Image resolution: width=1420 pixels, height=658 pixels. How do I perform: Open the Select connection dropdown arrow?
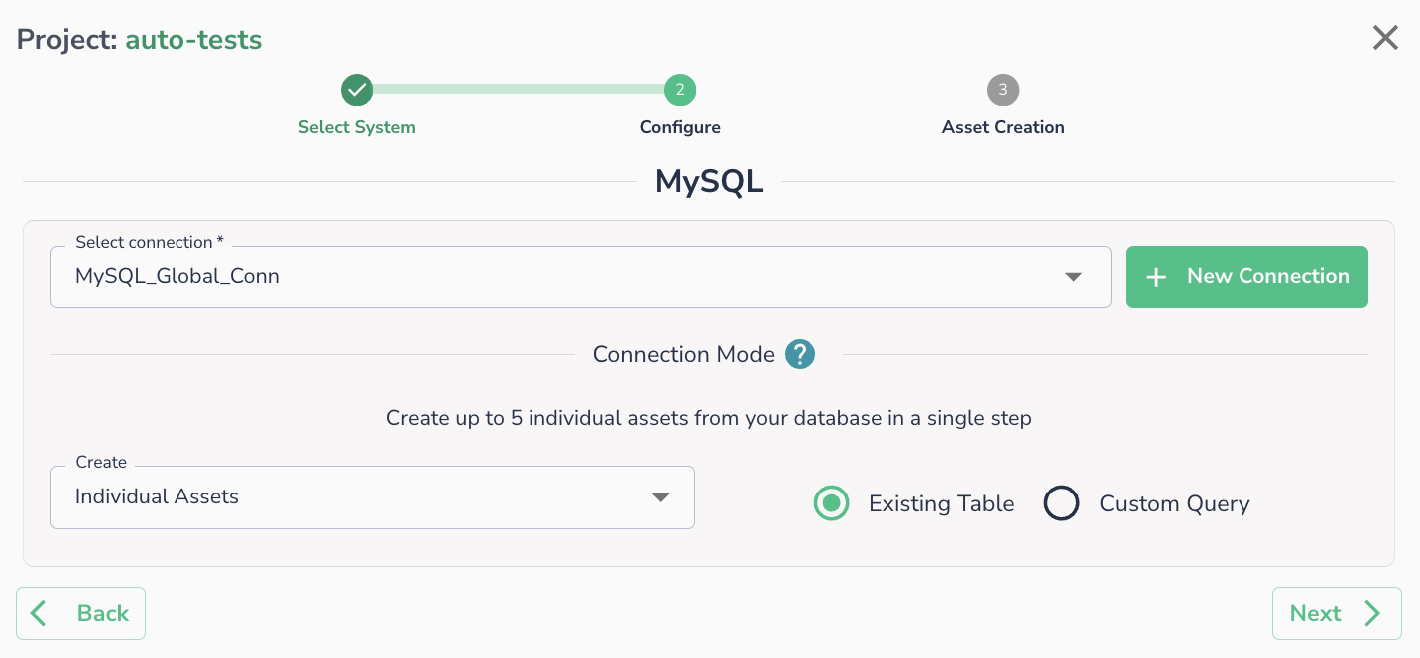(1073, 277)
